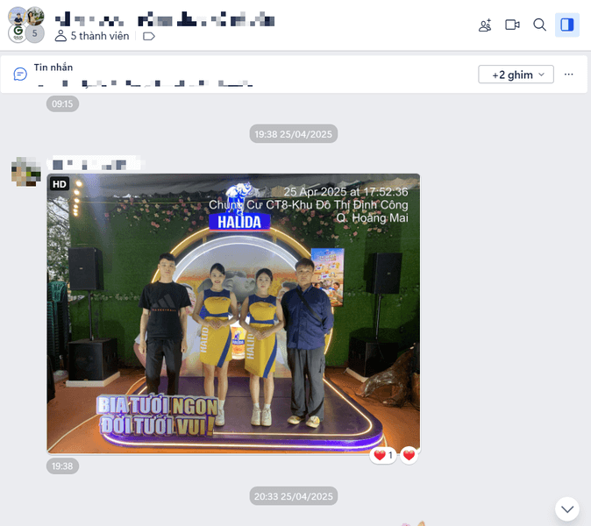Screen dimensions: 591x526
Task: Open the 5 thành viên member list
Action: tap(92, 36)
